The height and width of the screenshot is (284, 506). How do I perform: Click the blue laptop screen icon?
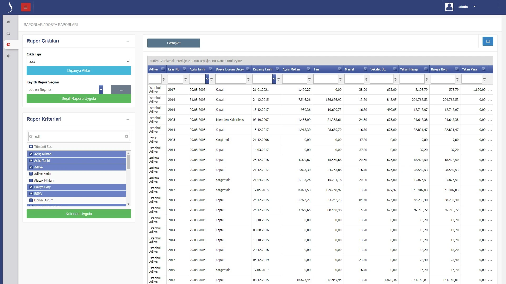(x=488, y=41)
